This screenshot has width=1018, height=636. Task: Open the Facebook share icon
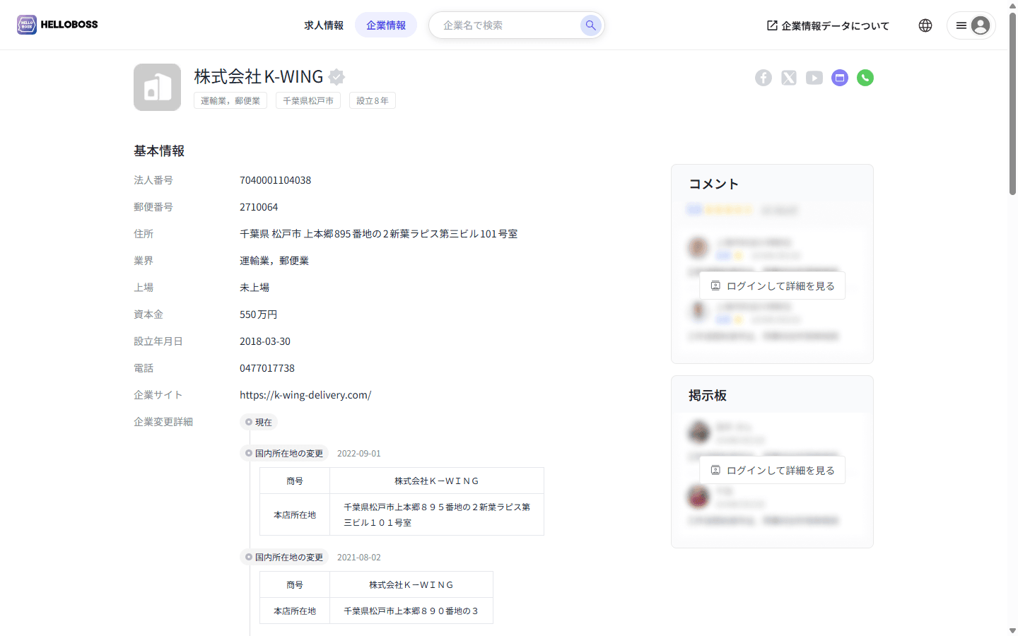point(763,78)
